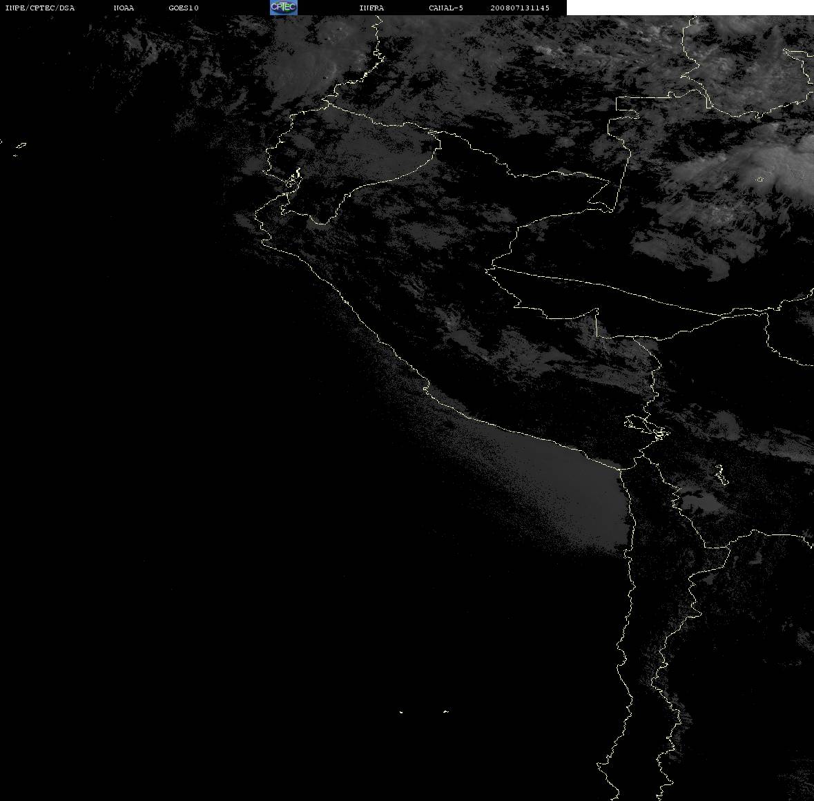Select the INPE/CPTEC/DSA header text
The width and height of the screenshot is (814, 801).
pos(40,8)
